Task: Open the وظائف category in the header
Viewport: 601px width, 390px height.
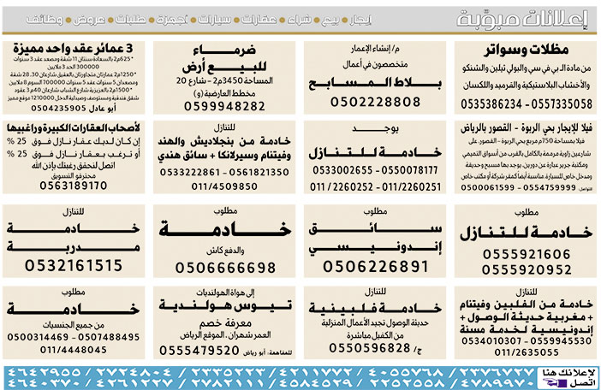Action: click(x=45, y=20)
